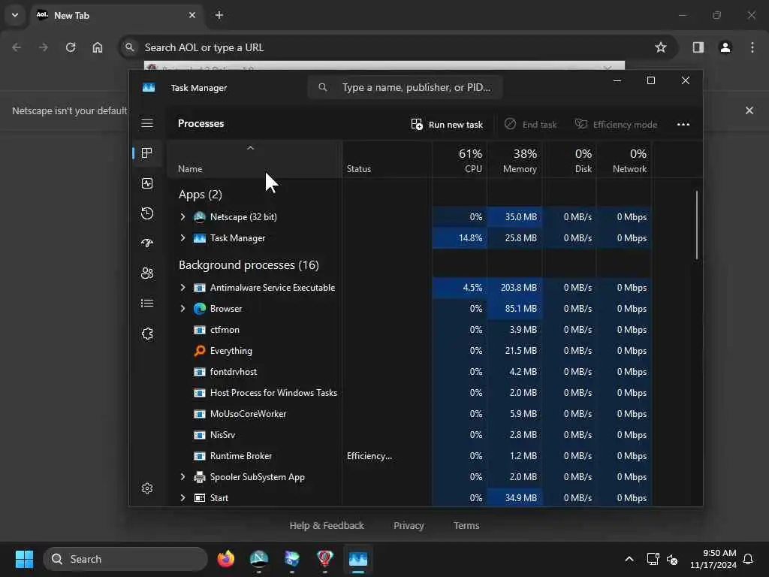Sort processes by Name column
This screenshot has height=577, width=769.
click(255, 159)
